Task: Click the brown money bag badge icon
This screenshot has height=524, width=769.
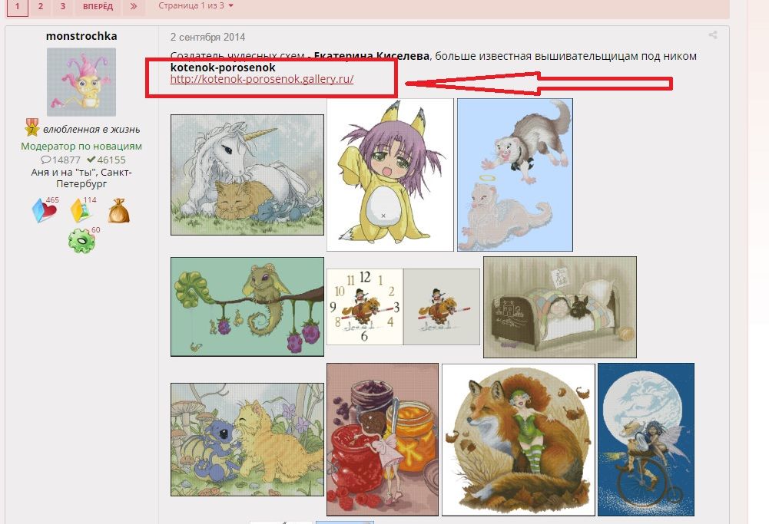Action: coord(118,211)
